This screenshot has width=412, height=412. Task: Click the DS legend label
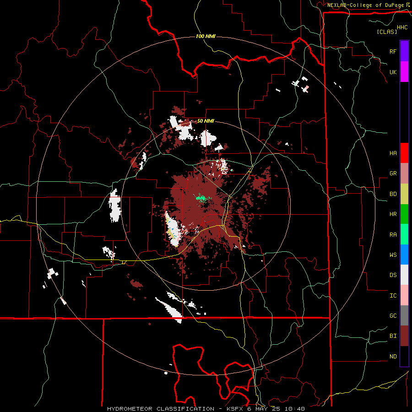coord(393,275)
